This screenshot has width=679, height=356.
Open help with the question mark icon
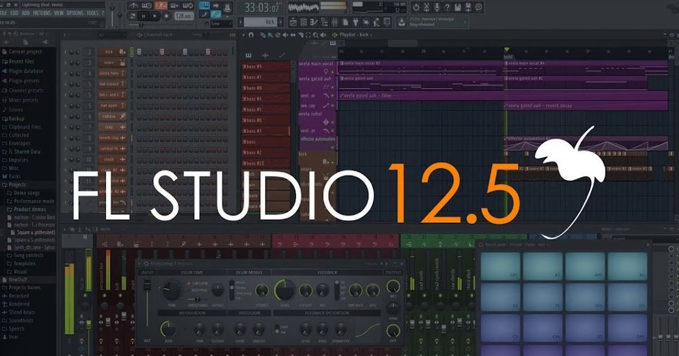448,7
